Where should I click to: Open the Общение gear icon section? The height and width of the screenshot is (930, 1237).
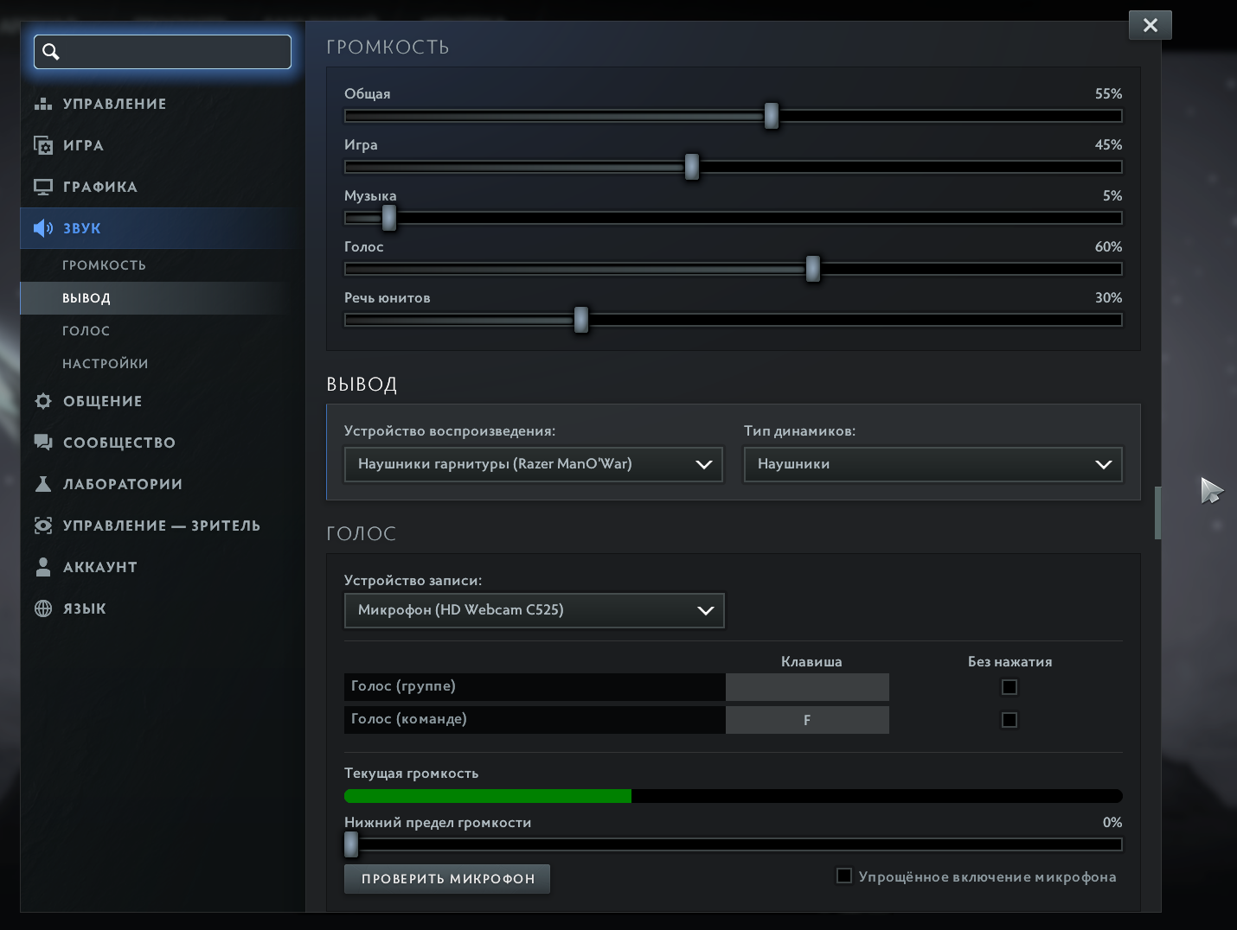pyautogui.click(x=43, y=401)
